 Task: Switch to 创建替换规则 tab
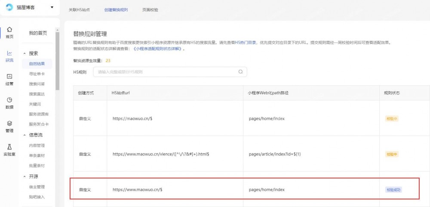click(x=116, y=10)
